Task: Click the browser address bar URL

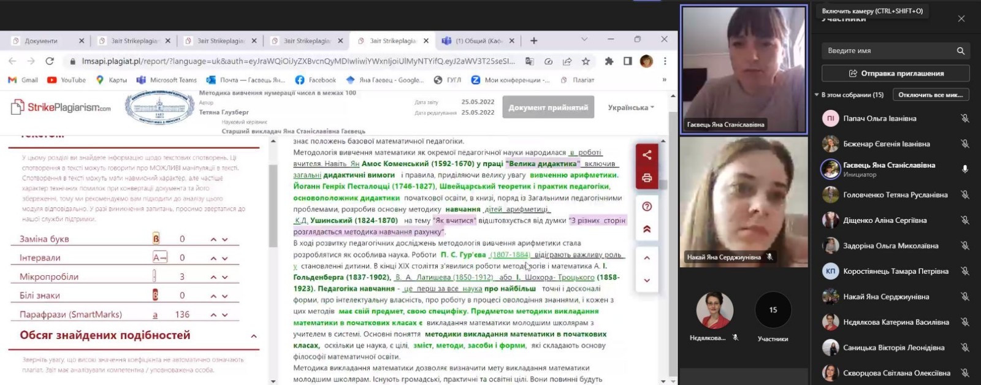Action: pyautogui.click(x=298, y=61)
